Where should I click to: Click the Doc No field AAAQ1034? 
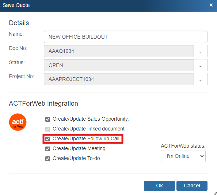point(119,51)
